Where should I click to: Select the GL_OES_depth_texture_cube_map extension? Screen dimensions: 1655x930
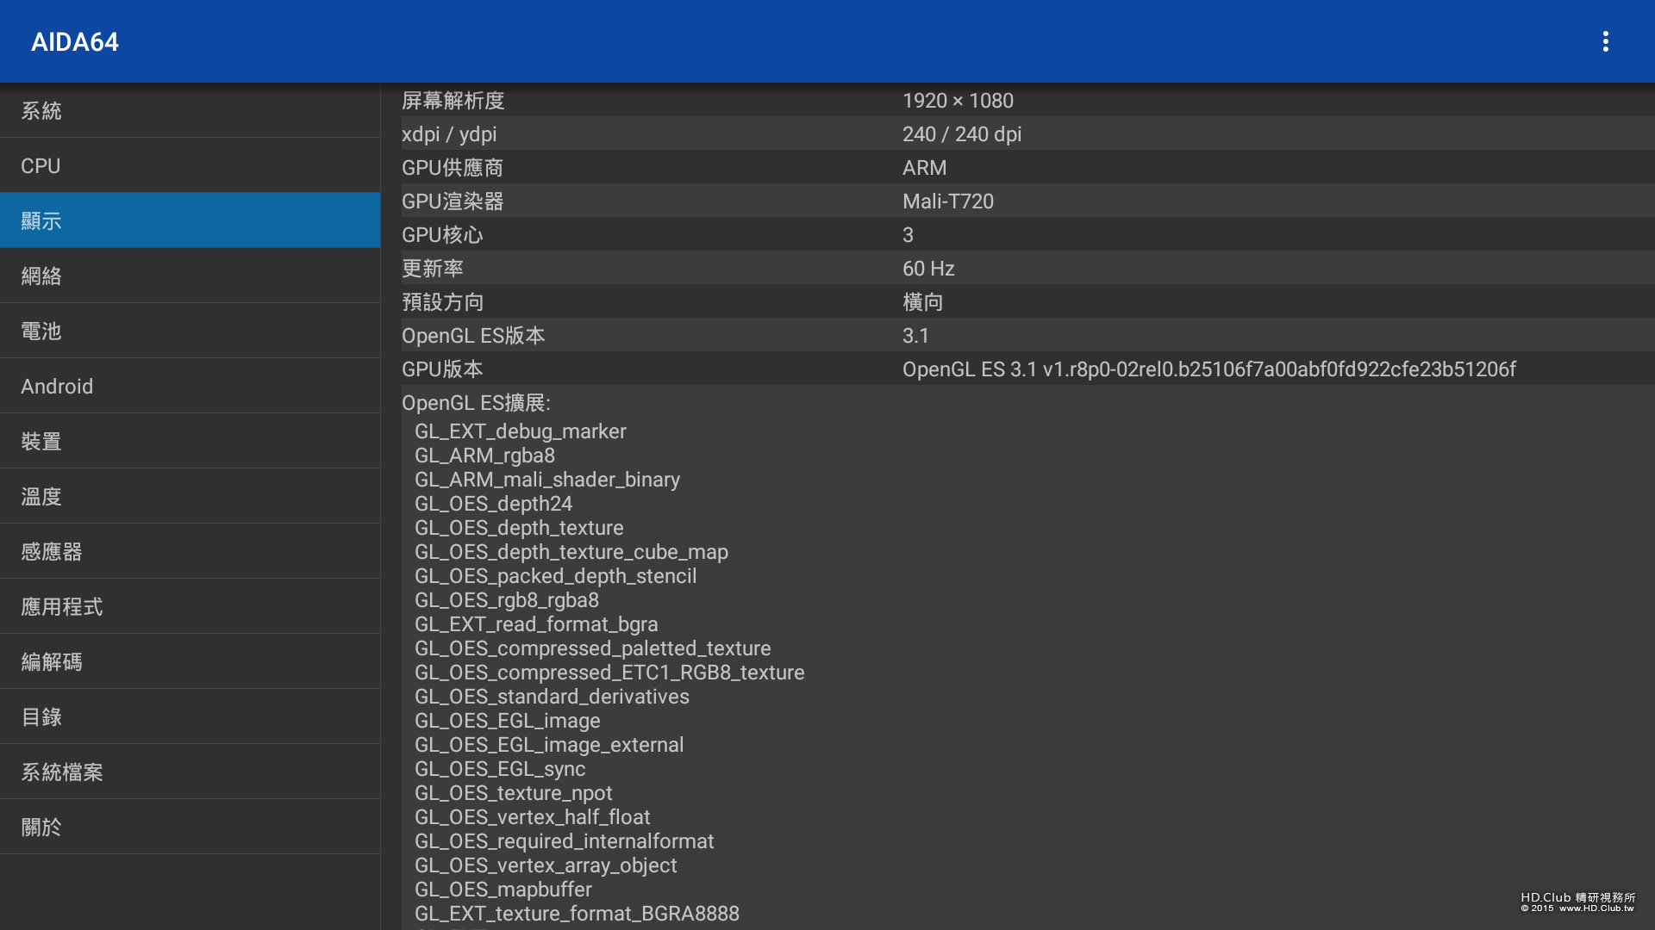click(x=571, y=552)
